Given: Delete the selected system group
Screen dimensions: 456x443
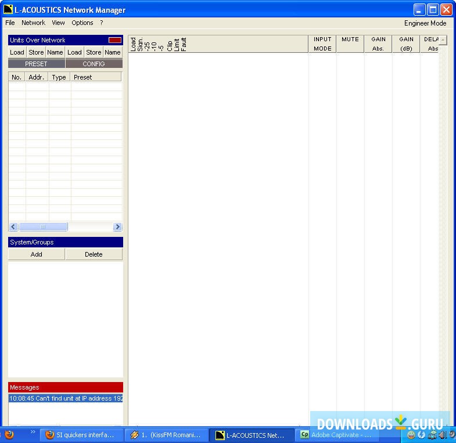Looking at the screenshot, I should coord(94,254).
